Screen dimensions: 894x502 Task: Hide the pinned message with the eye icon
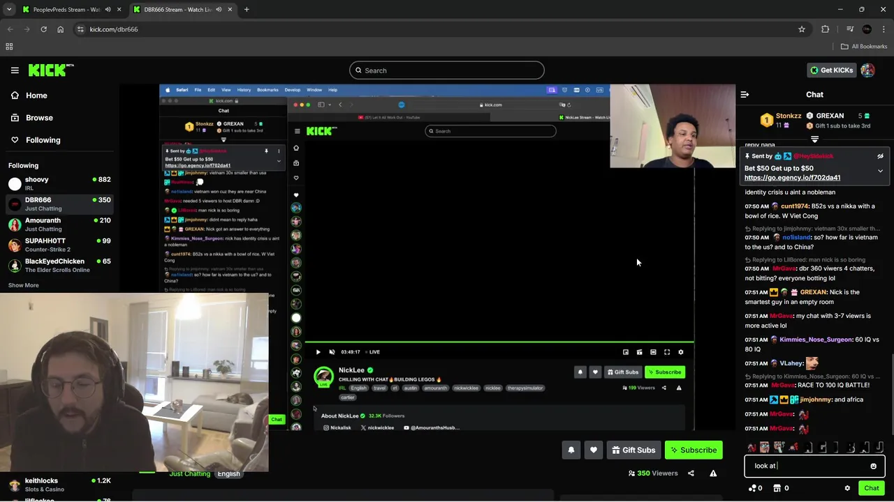click(x=880, y=156)
